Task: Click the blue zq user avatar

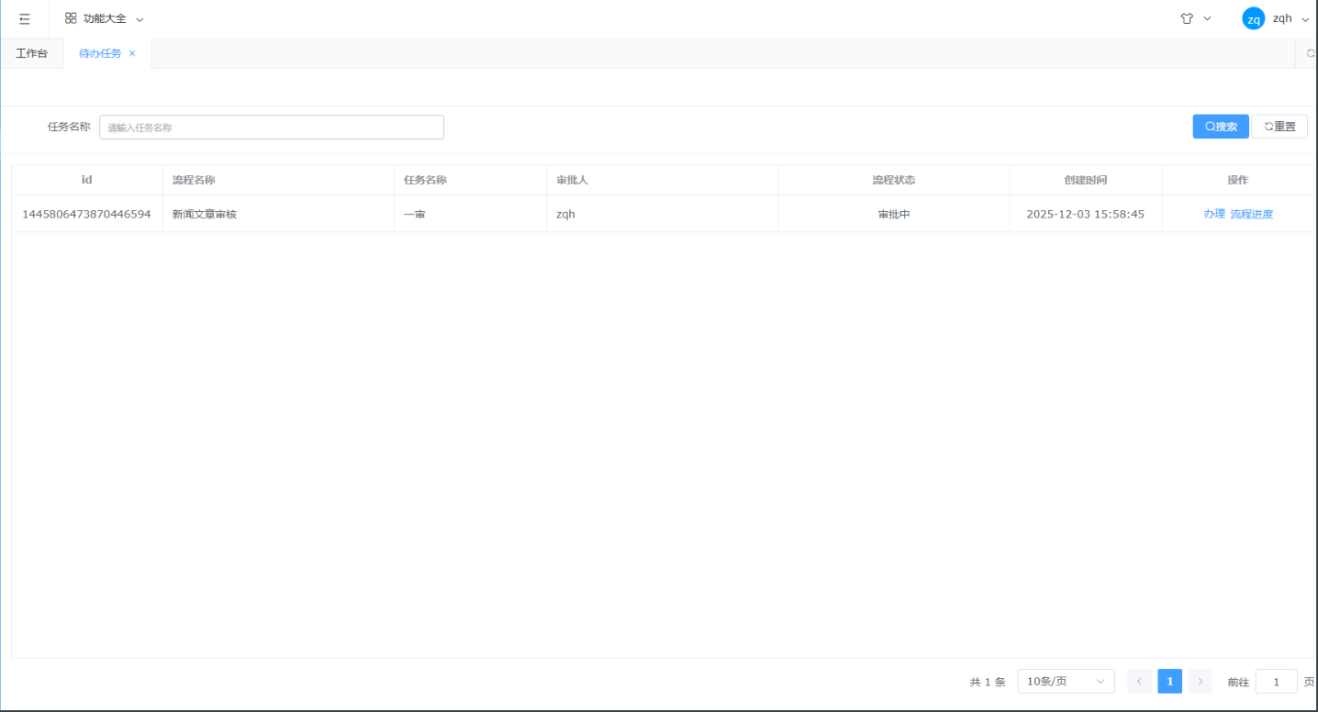Action: 1253,19
